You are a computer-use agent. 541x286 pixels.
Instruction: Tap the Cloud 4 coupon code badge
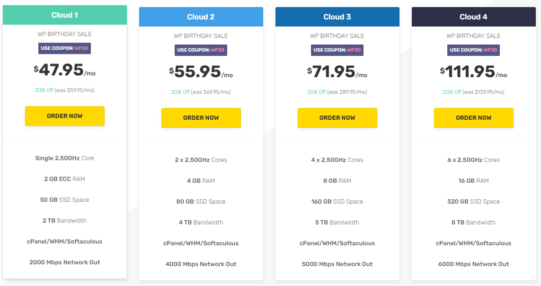coord(473,50)
